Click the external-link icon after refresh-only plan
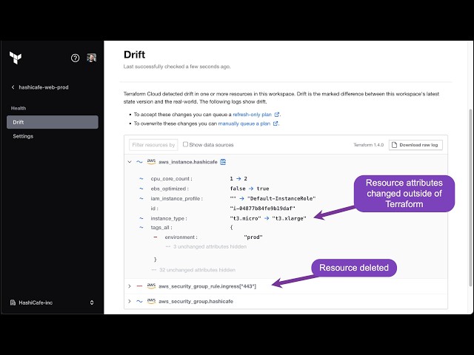Viewport: 474px width, 355px height. (276, 115)
